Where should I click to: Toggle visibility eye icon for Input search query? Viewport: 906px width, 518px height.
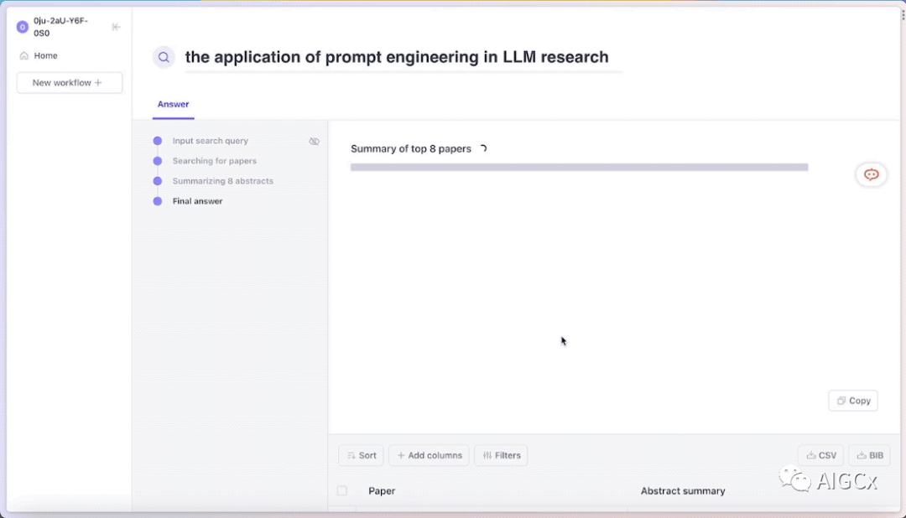314,142
